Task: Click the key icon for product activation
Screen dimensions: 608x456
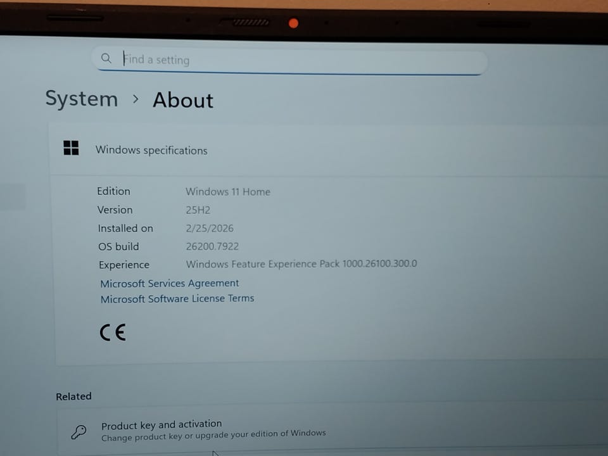Action: [79, 431]
